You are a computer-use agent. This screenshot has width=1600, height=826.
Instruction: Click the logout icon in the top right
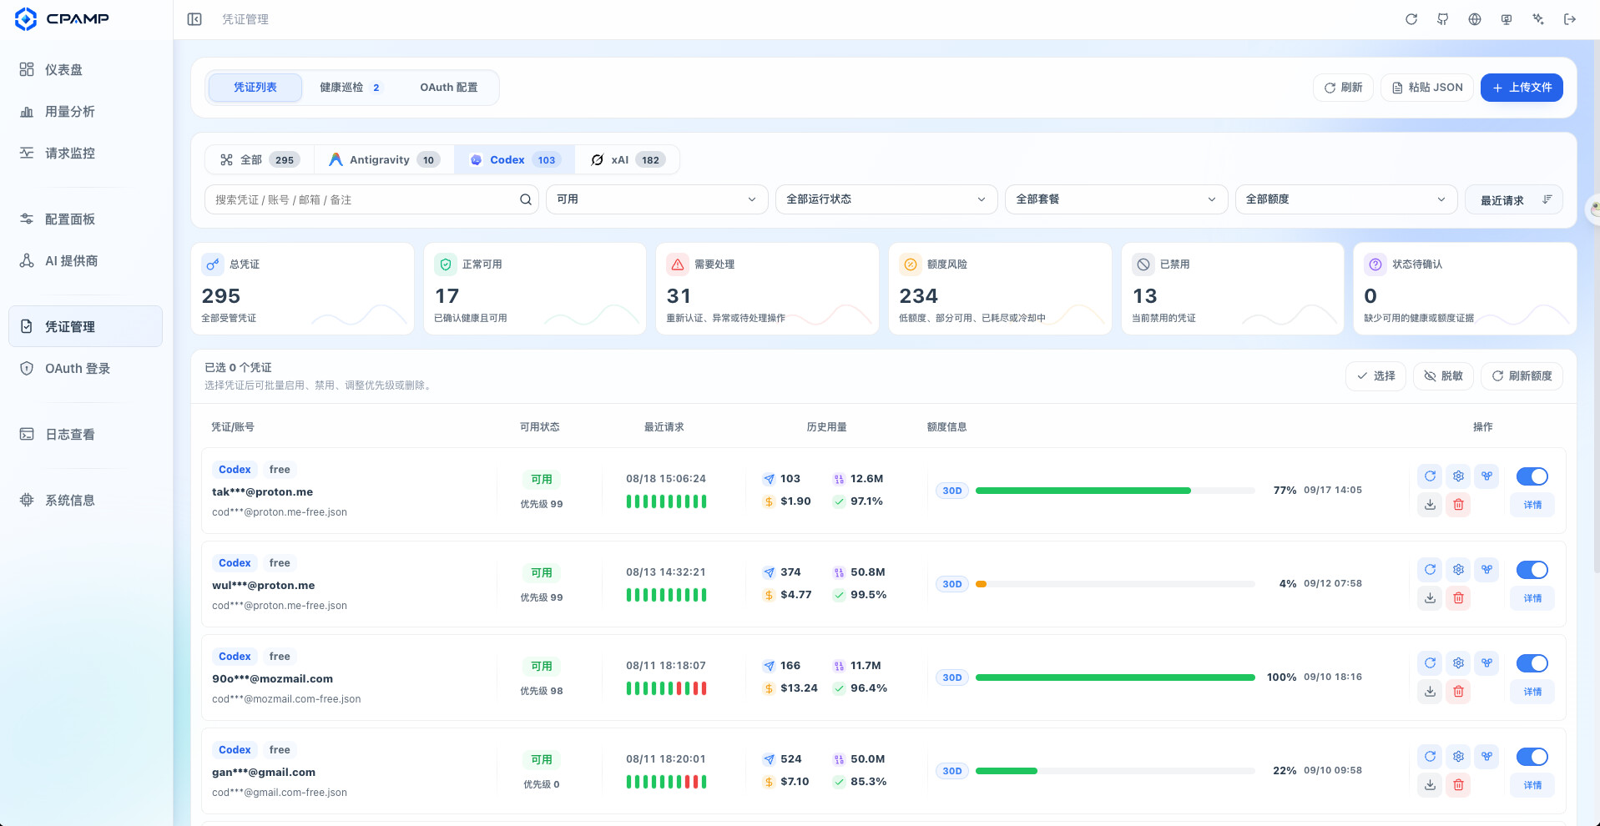[1570, 19]
